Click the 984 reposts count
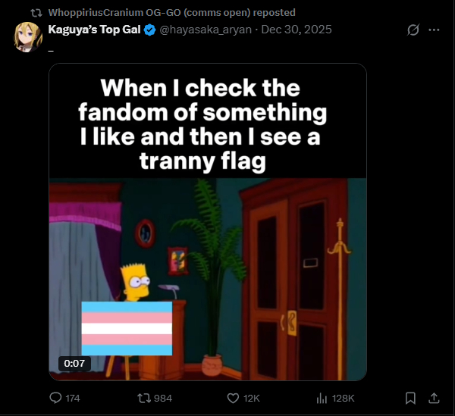 tap(163, 398)
